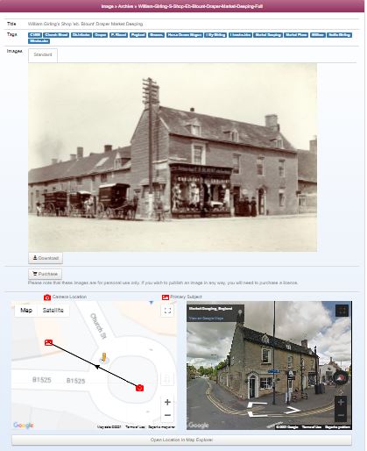Open the historic shop photograph

(173, 158)
